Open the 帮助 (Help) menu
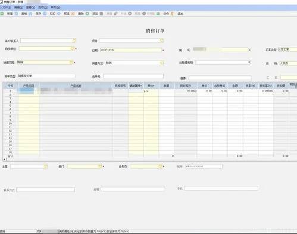 55,7
